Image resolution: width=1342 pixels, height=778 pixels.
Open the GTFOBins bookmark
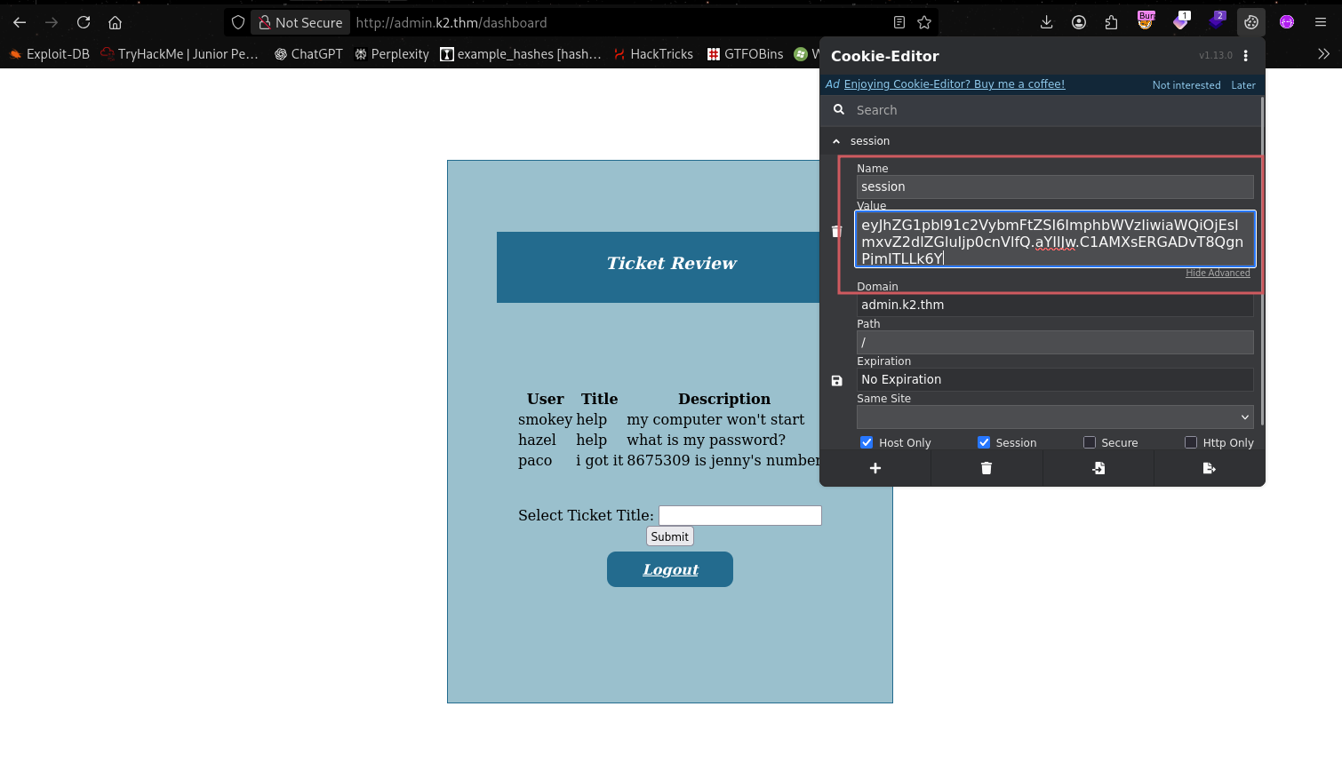pos(745,54)
